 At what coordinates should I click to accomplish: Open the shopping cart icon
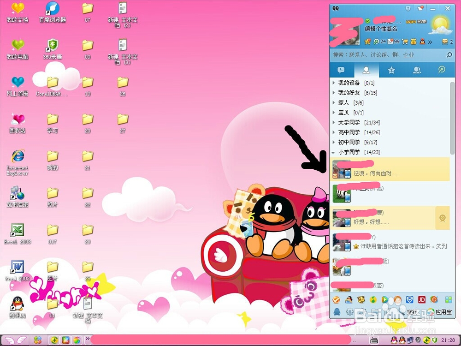405,42
